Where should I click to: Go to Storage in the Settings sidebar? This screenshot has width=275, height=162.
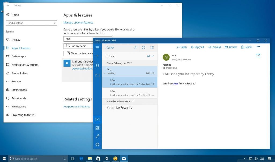point(17,81)
